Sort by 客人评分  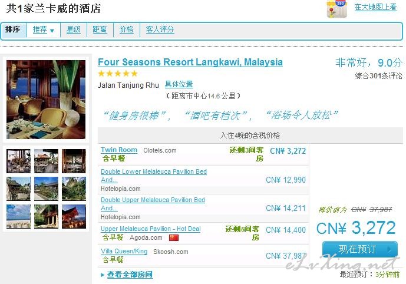[160, 29]
